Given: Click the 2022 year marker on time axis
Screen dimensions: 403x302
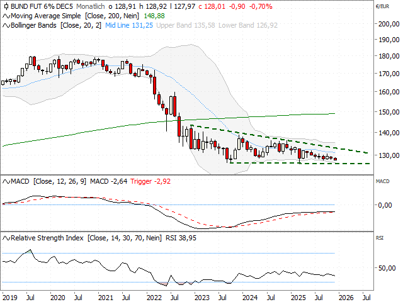Looking at the screenshot, I should click(154, 295).
